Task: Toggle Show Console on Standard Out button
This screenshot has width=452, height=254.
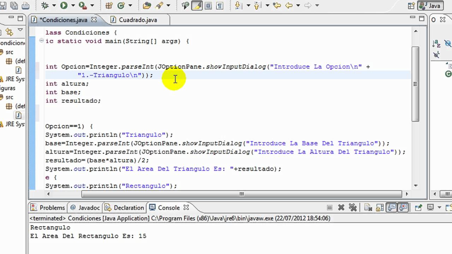Action: click(391, 207)
